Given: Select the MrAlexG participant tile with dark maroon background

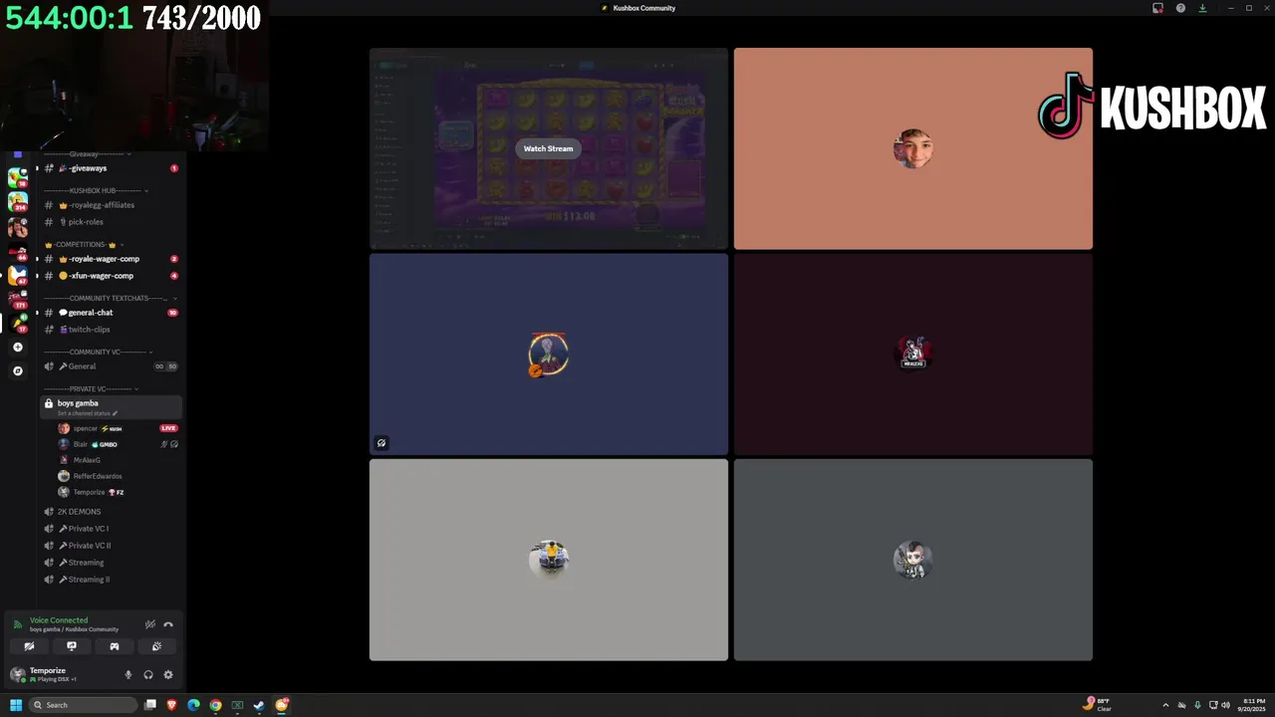Looking at the screenshot, I should pyautogui.click(x=913, y=355).
